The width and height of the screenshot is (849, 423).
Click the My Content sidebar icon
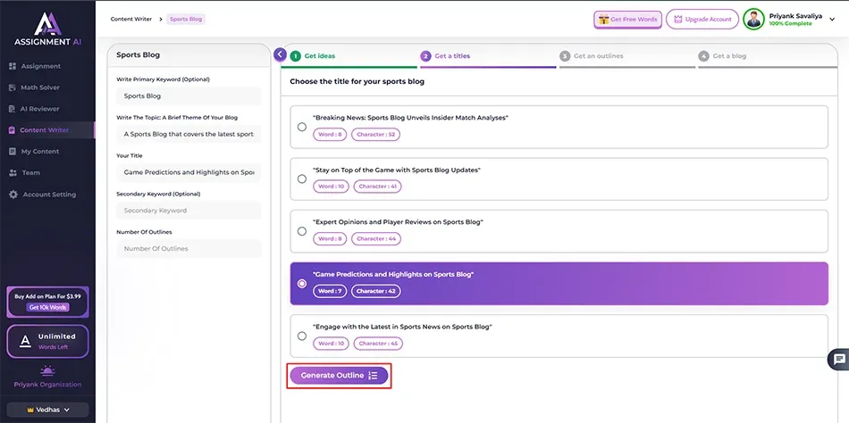point(13,152)
